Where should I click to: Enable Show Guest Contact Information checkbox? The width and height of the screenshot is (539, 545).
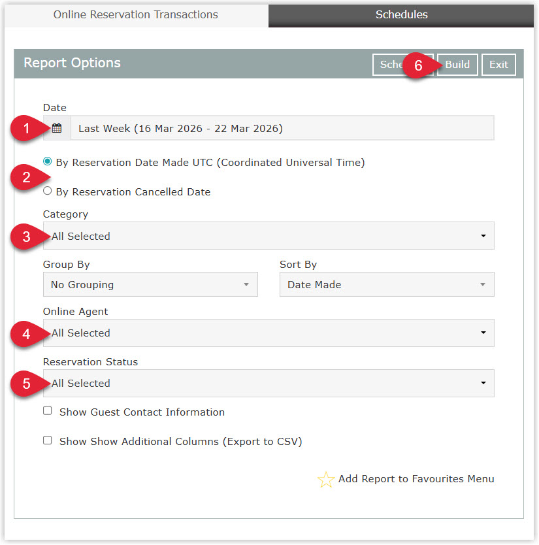click(x=48, y=411)
